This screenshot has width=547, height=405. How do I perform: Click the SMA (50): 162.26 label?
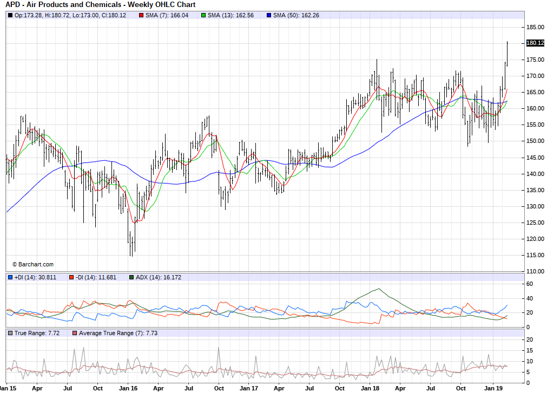coord(296,15)
